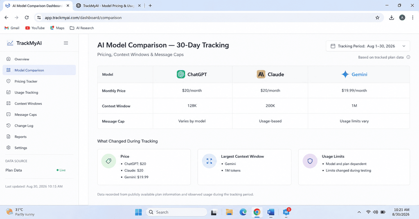
Task: Reload the page
Action: pyautogui.click(x=27, y=18)
